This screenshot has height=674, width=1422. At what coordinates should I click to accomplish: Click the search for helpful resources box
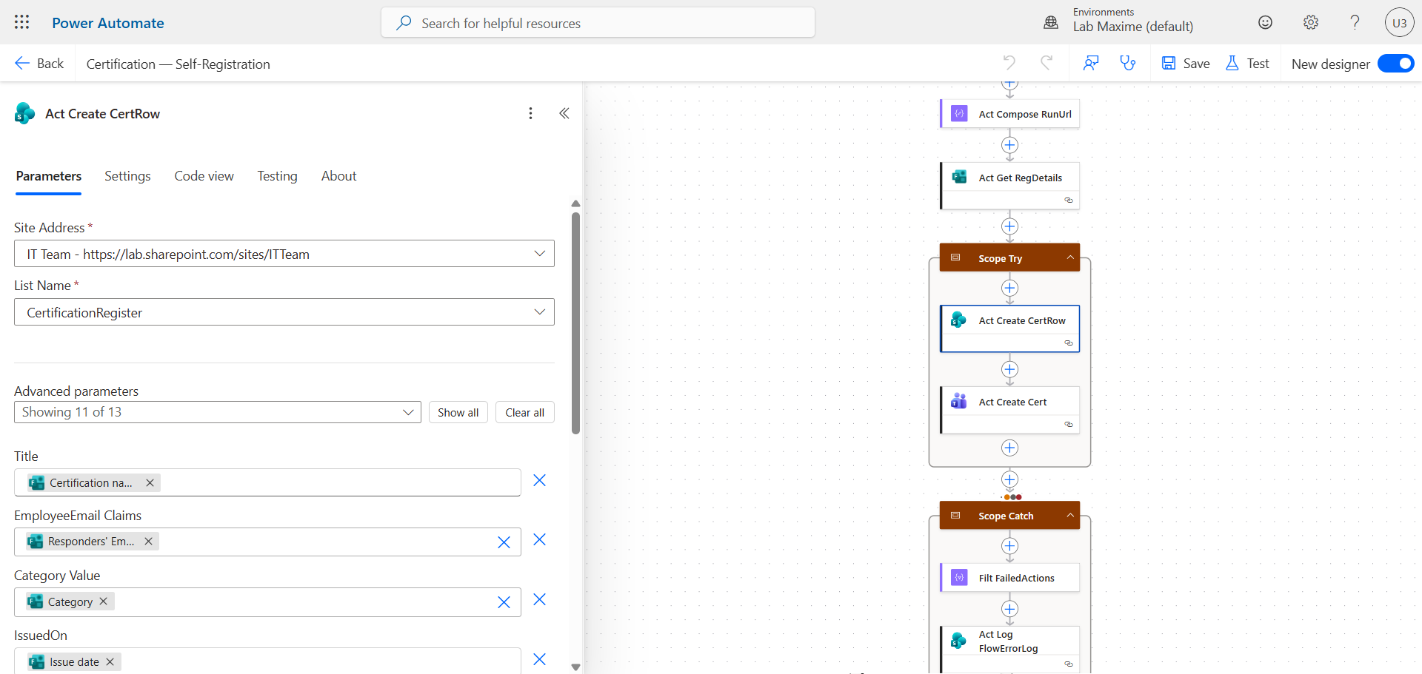tap(598, 23)
